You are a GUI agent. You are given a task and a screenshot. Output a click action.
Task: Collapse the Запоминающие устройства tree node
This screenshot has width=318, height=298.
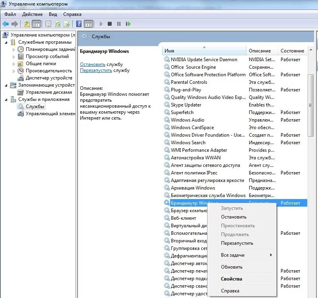[6, 85]
